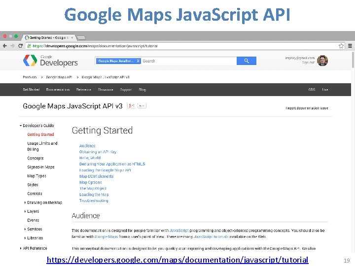Open Google Maps API breadcrumb
The width and height of the screenshot is (355, 266).
click(59, 77)
